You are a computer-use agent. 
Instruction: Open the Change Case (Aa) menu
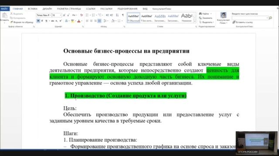tap(75, 15)
